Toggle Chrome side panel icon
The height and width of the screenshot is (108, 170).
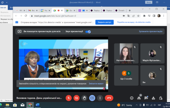154,16
